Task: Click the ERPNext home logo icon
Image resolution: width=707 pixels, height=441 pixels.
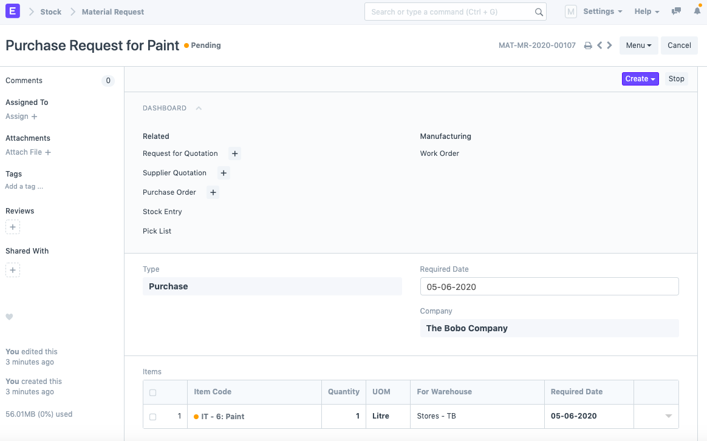Action: pos(13,12)
